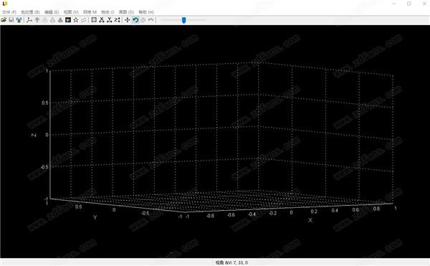Toggle the blue rotate arrow tool

[135, 20]
